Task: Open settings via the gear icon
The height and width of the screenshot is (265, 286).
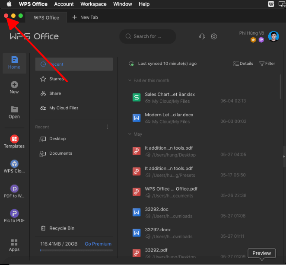Action: pos(214,37)
